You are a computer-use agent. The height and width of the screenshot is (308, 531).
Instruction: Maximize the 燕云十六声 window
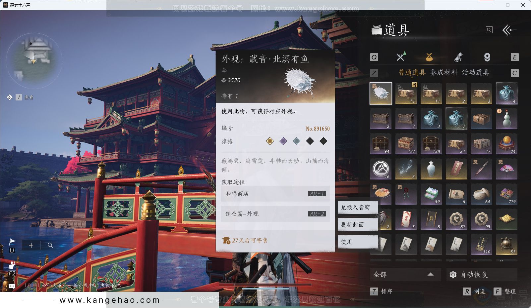coord(507,5)
